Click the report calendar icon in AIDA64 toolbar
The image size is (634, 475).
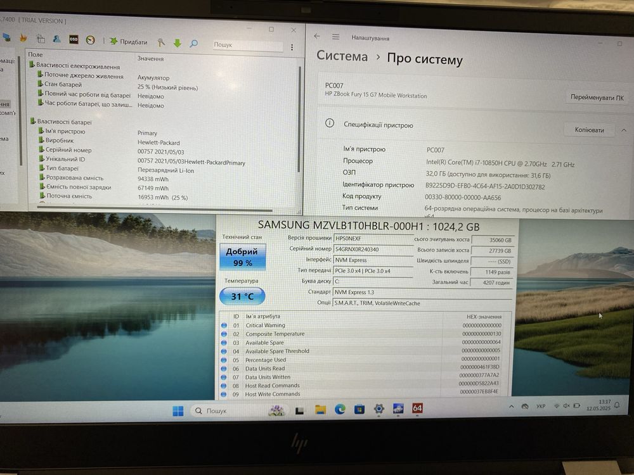click(x=41, y=39)
